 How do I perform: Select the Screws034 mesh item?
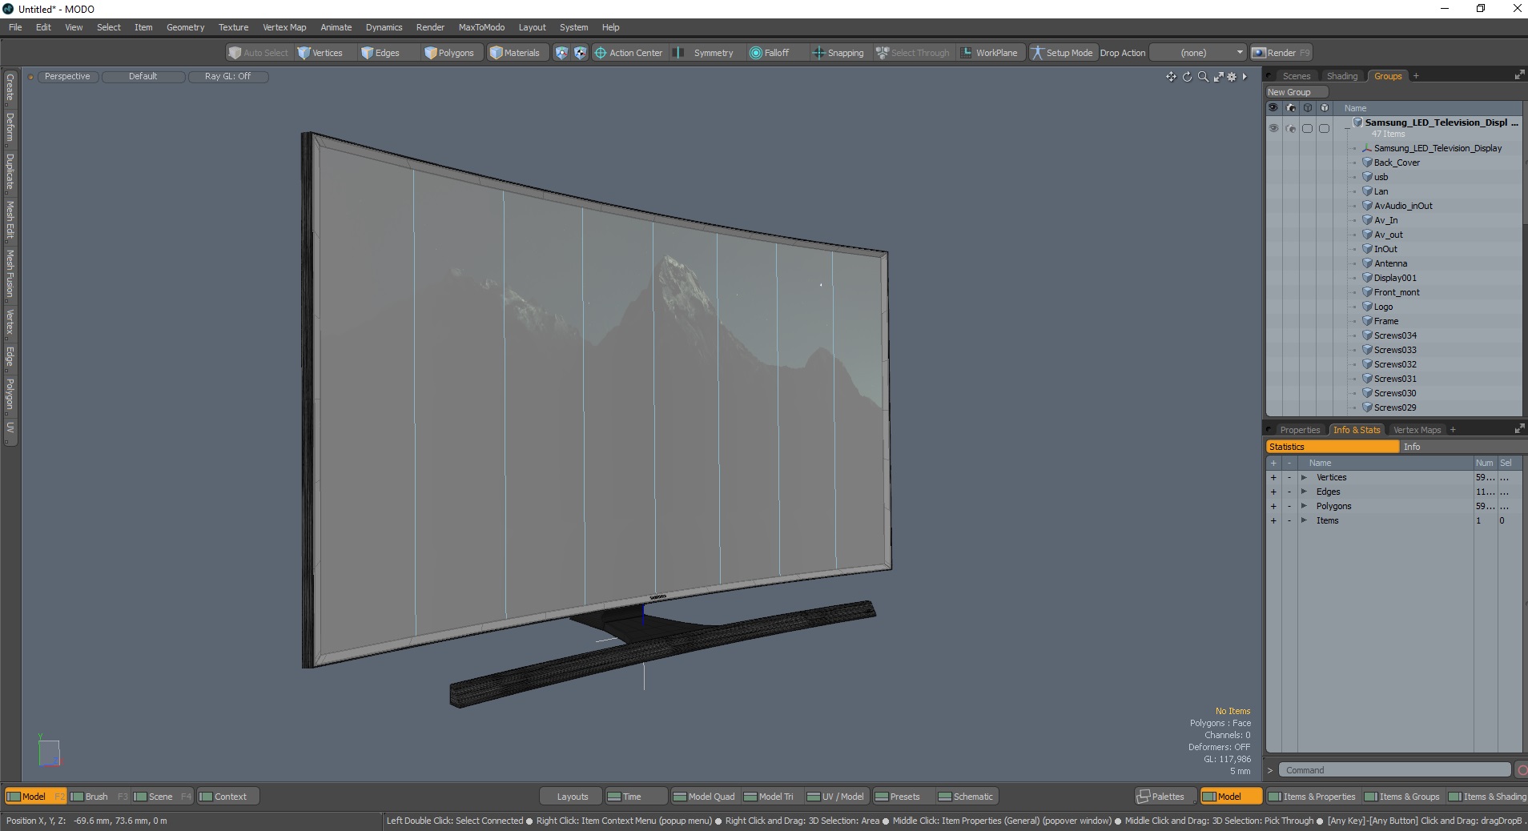(1395, 335)
